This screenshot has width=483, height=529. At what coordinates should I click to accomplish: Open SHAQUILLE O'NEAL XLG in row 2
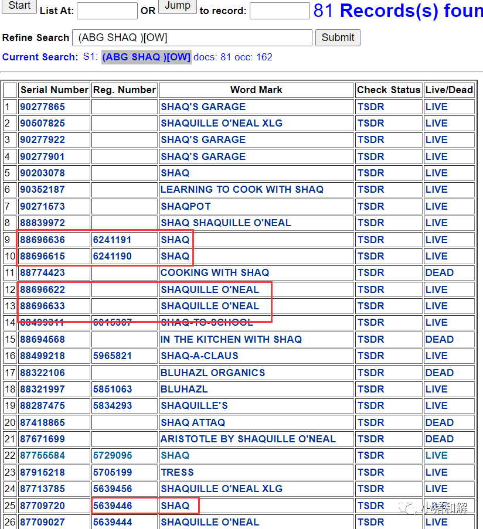tap(222, 123)
